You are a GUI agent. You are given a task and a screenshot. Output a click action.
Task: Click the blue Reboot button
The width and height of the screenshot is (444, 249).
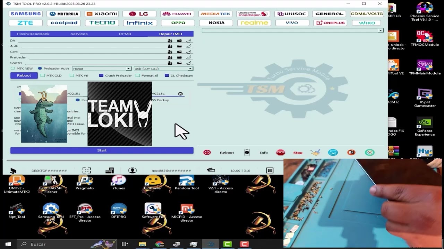pos(24,75)
